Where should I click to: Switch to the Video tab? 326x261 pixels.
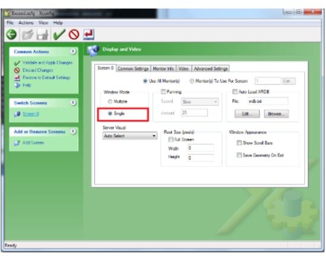[183, 69]
